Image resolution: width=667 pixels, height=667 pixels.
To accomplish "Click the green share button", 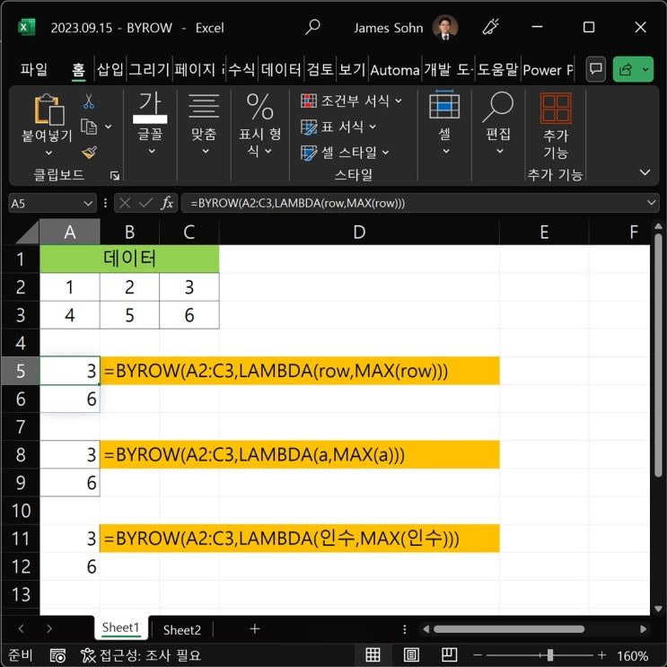I will [x=626, y=69].
